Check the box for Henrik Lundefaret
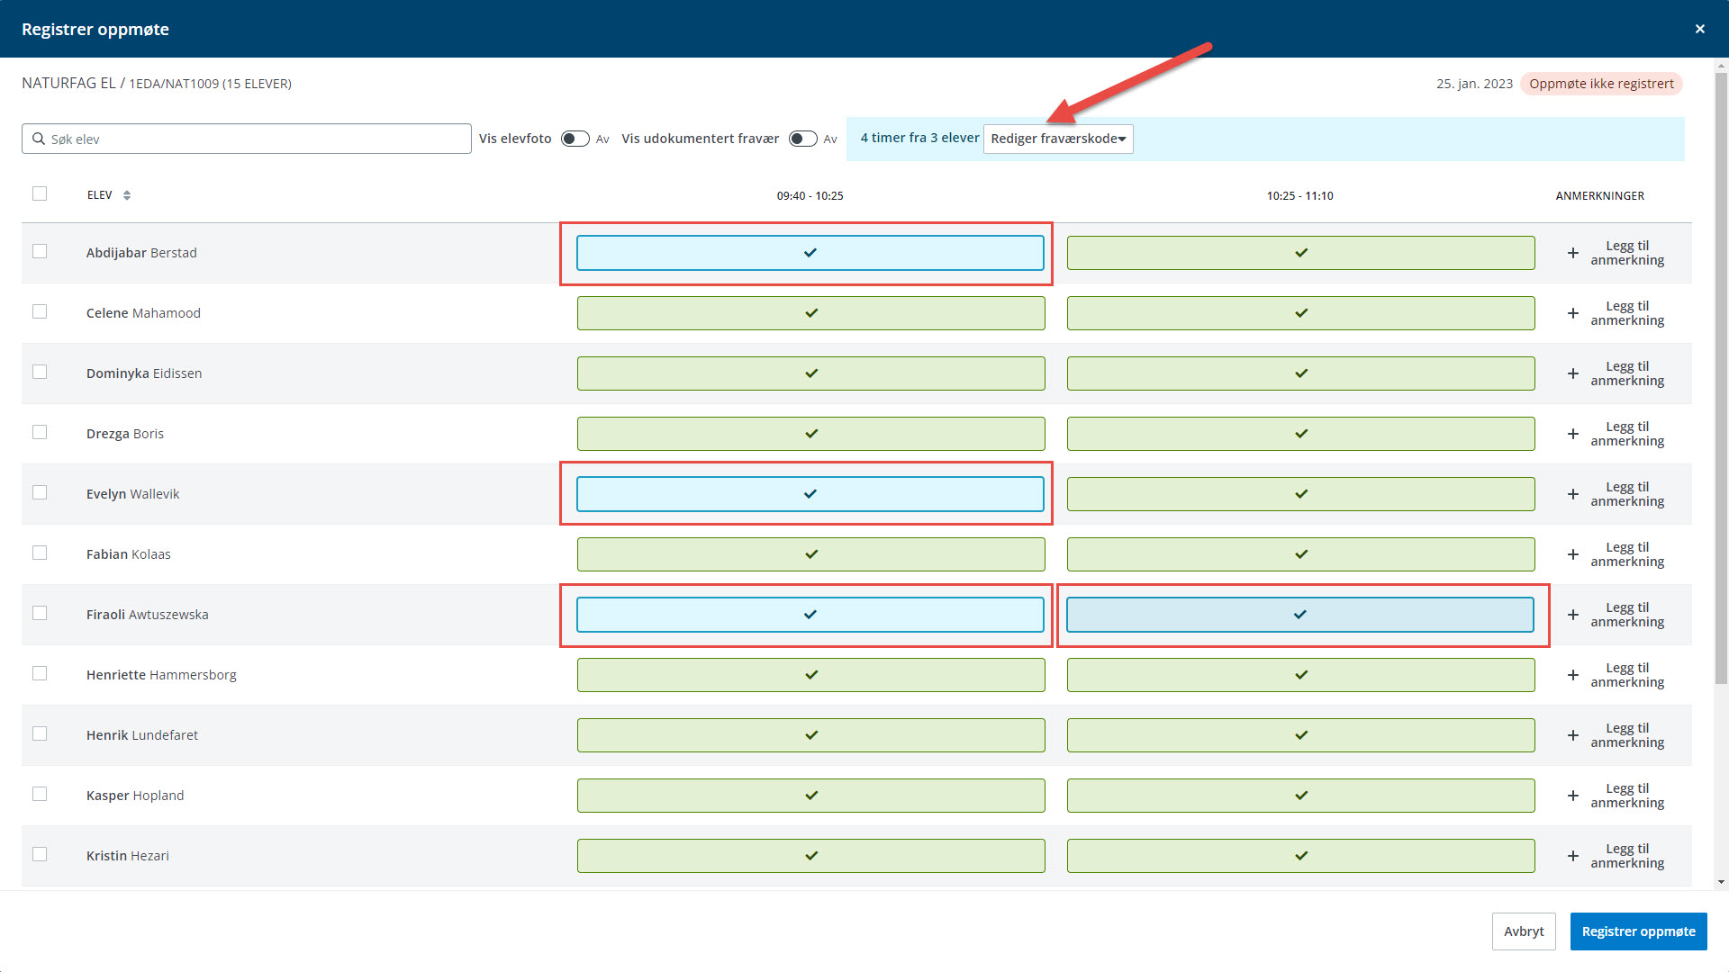 tap(40, 733)
